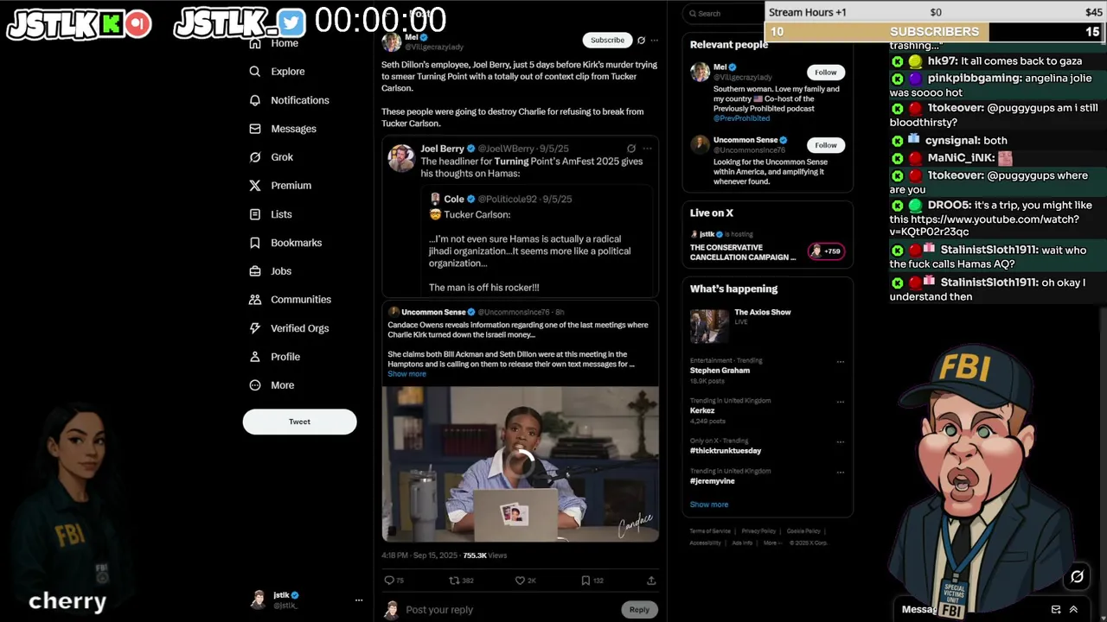This screenshot has width=1107, height=622.
Task: Join The Conservative Cancellation Campaign live space
Action: coord(743,252)
